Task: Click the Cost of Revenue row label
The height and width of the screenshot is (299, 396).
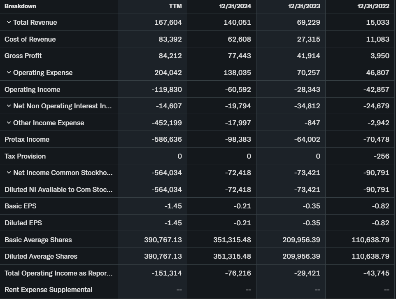Action: (30, 39)
